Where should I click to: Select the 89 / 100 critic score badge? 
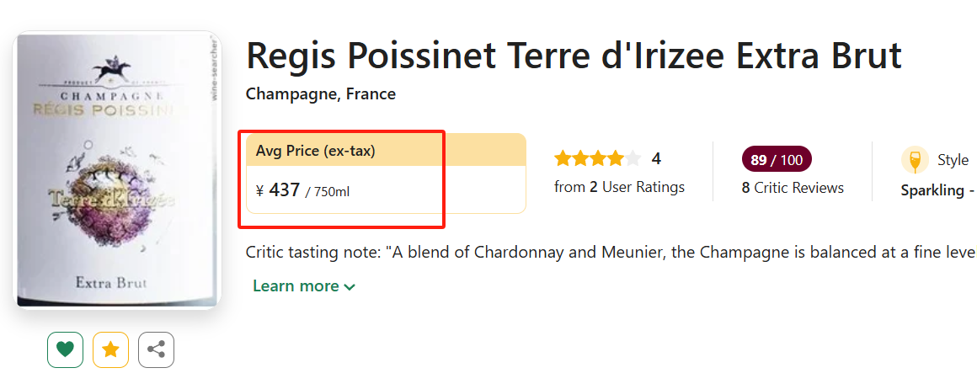coord(777,159)
